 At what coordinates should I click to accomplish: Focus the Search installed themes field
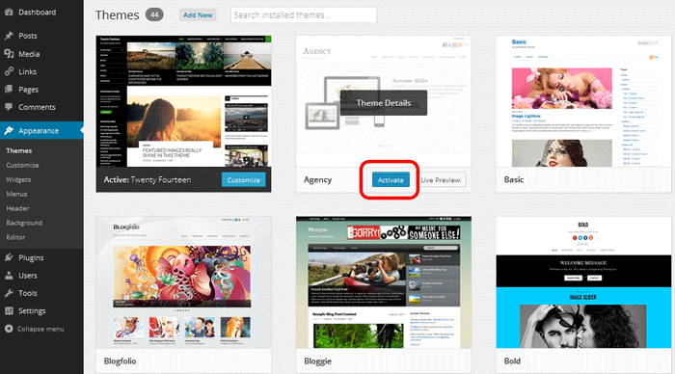pos(304,15)
